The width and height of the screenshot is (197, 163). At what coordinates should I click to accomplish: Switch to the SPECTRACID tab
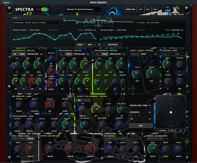(113, 44)
